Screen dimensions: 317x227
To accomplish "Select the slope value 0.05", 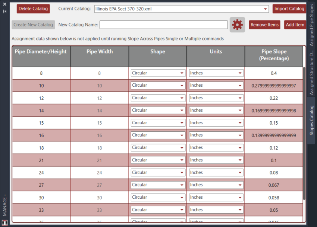I will pos(274,210).
